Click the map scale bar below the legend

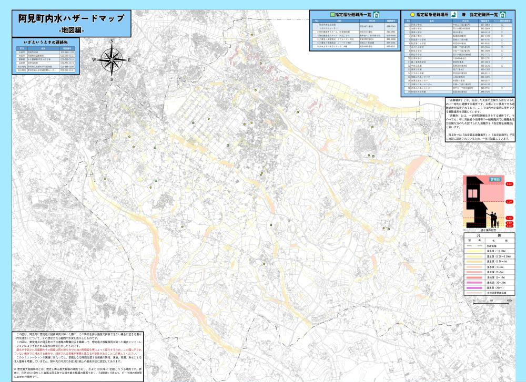click(x=492, y=303)
